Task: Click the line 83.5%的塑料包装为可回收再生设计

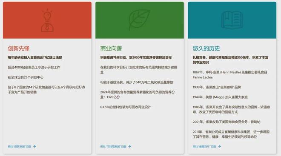Action: coord(126,107)
